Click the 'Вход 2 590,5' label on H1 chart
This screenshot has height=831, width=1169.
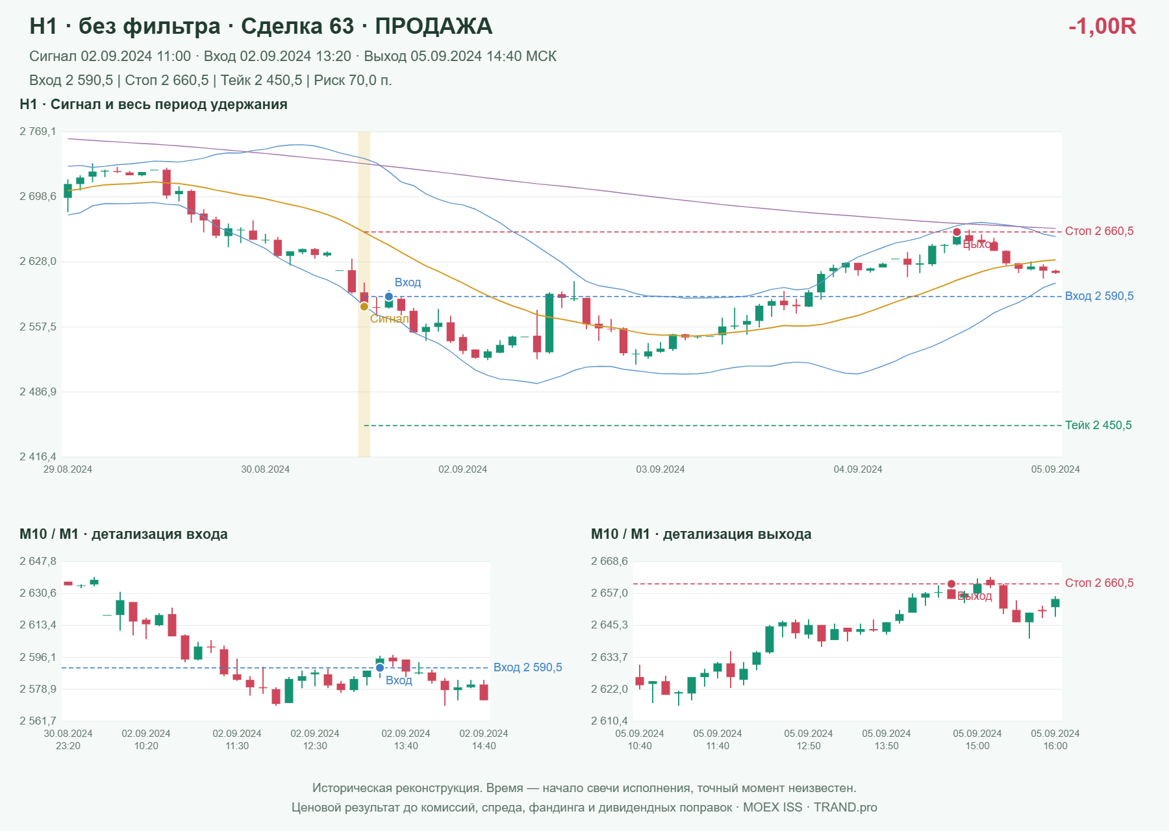[1099, 296]
